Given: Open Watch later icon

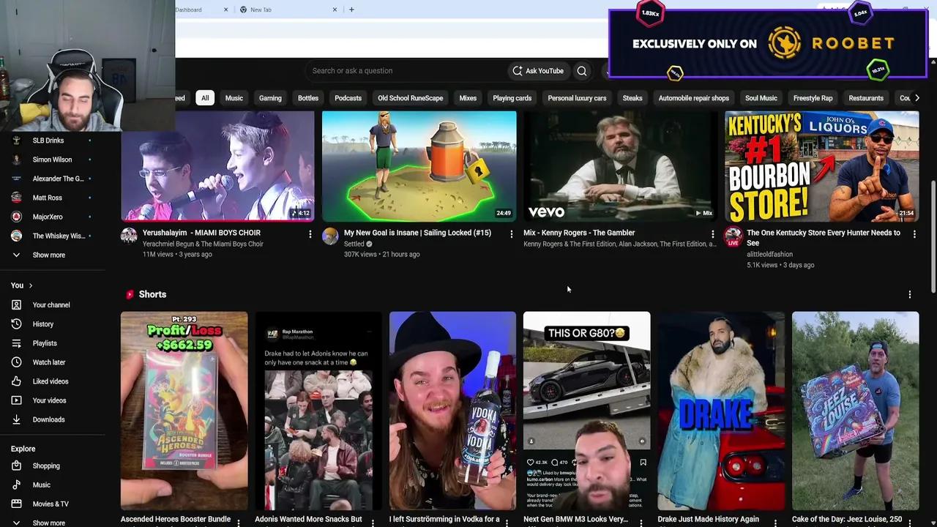Looking at the screenshot, I should pos(16,362).
